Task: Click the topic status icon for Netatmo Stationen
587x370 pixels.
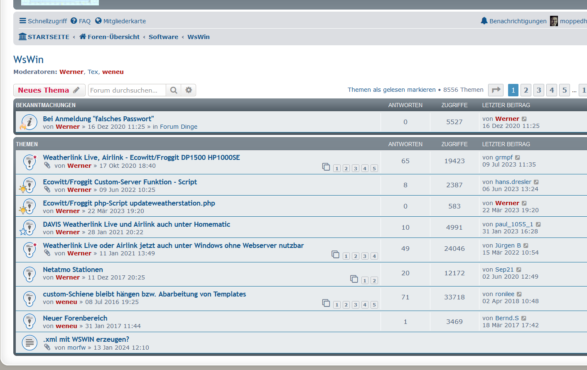Action: click(x=29, y=274)
